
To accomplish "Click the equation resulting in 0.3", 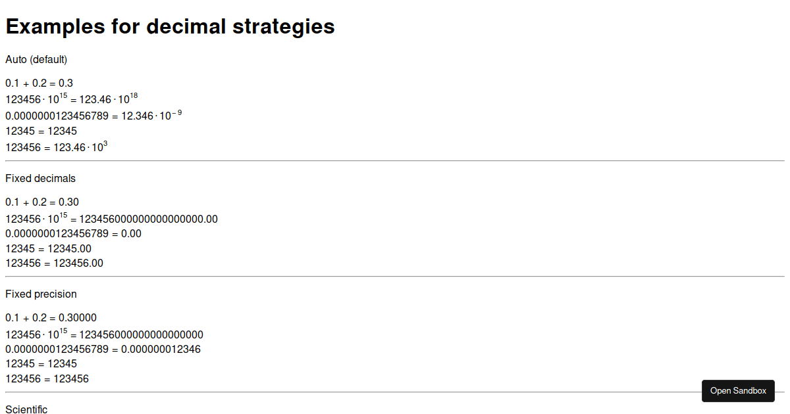I will (x=39, y=83).
